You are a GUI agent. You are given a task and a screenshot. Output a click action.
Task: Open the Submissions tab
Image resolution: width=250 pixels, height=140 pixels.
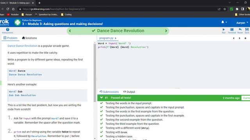109,92
